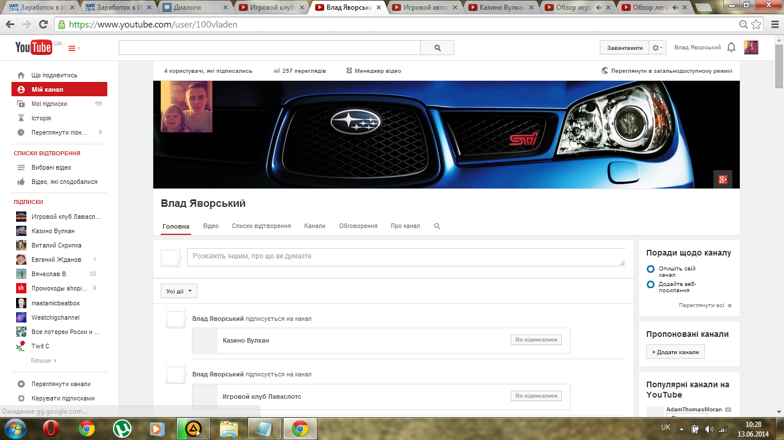Open the YouTube logo home link

pyautogui.click(x=34, y=48)
